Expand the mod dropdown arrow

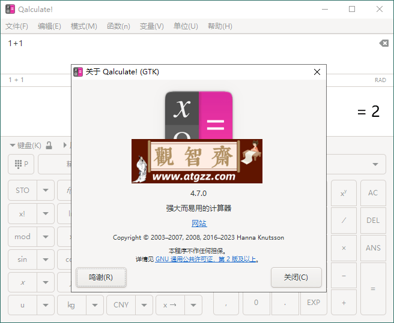46,237
